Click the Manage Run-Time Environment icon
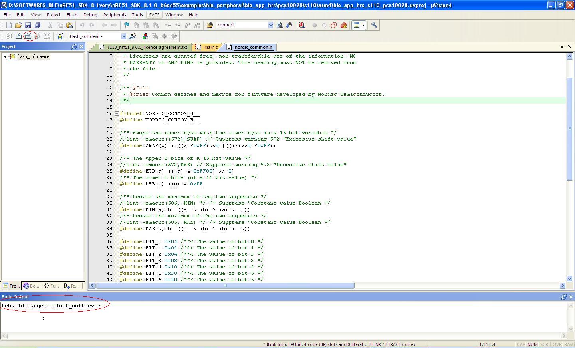The image size is (575, 348). tap(165, 36)
